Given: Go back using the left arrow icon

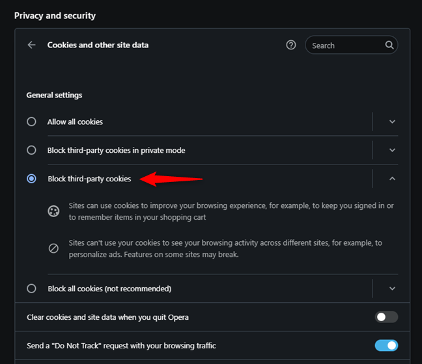Looking at the screenshot, I should click(x=32, y=45).
